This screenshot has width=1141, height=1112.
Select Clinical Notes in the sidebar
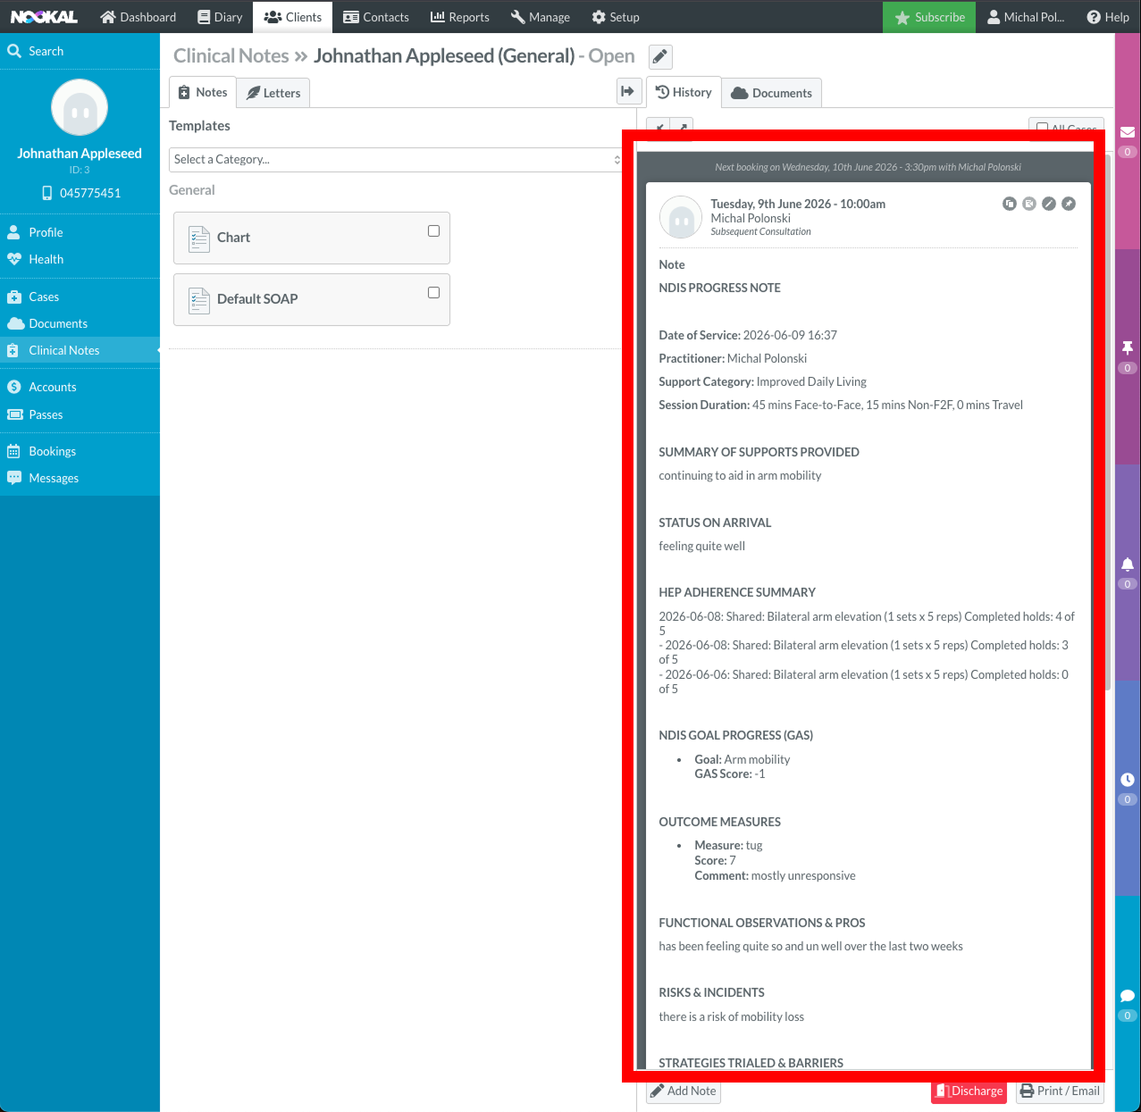[80, 350]
